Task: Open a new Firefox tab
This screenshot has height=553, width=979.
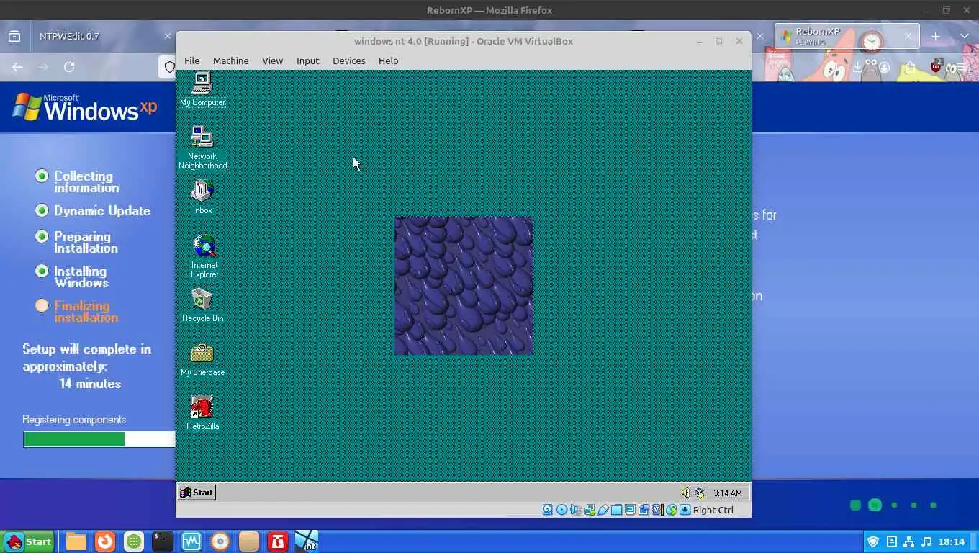Action: coord(935,36)
